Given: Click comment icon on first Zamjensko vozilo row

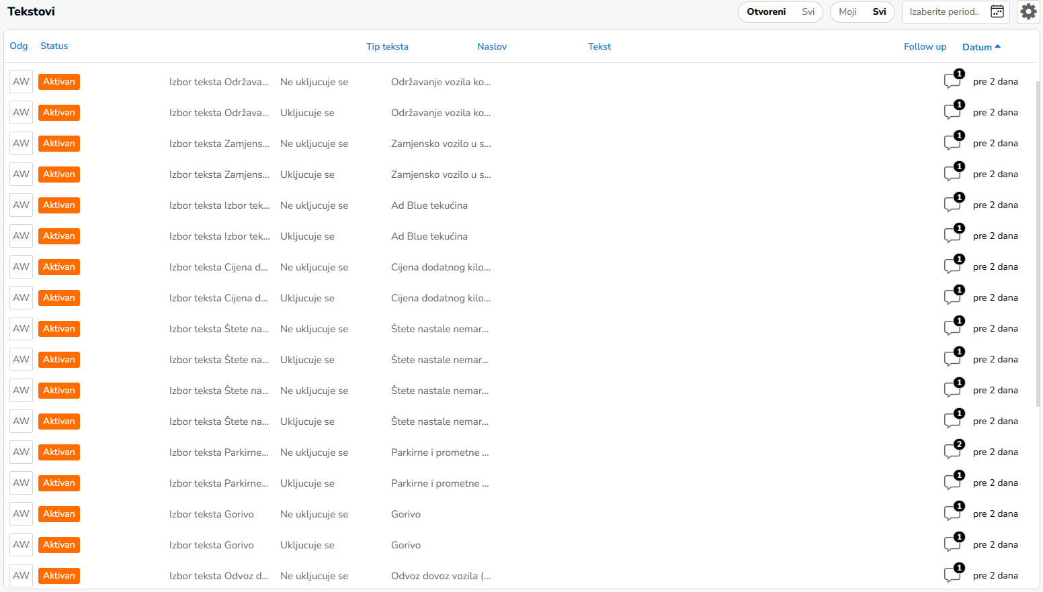Looking at the screenshot, I should [952, 142].
